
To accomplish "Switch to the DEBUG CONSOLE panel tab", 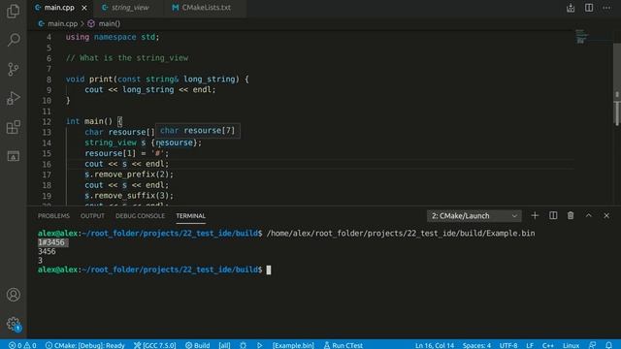I will (x=140, y=216).
